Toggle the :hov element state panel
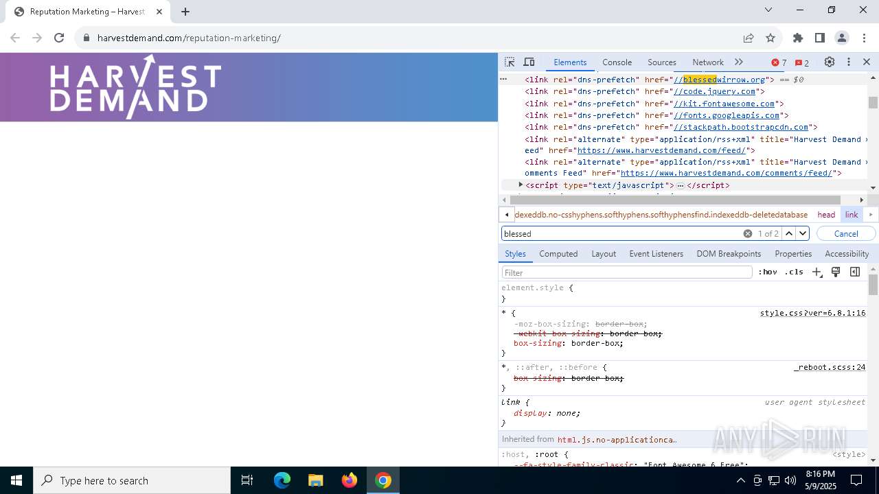This screenshot has height=494, width=879. click(768, 272)
